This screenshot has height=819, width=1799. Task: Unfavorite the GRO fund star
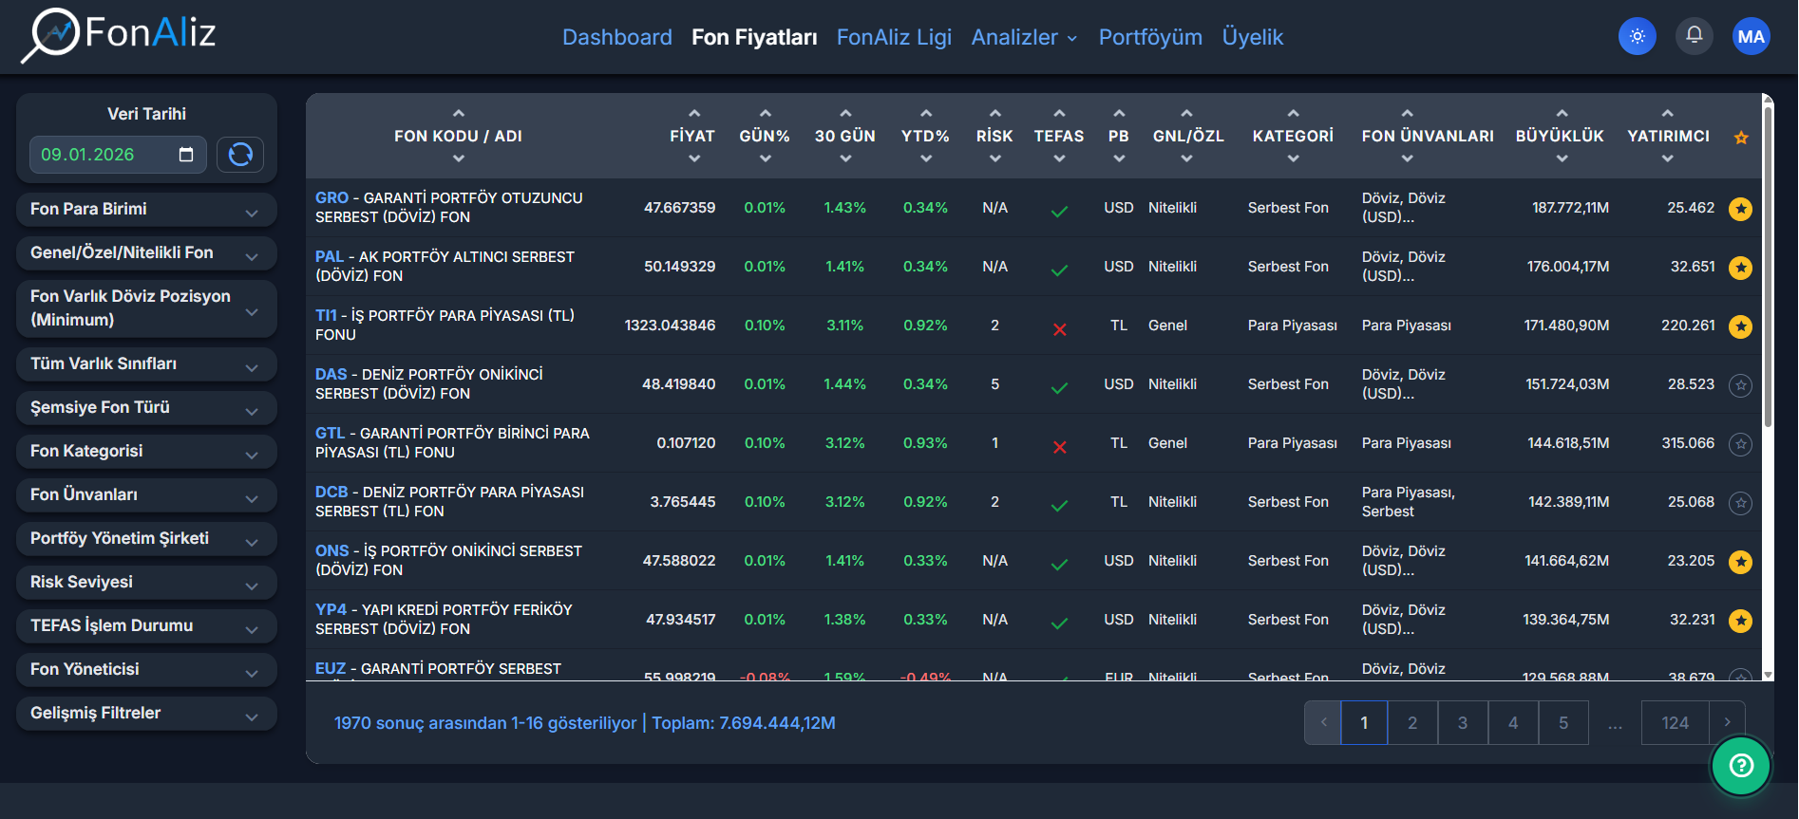tap(1740, 209)
